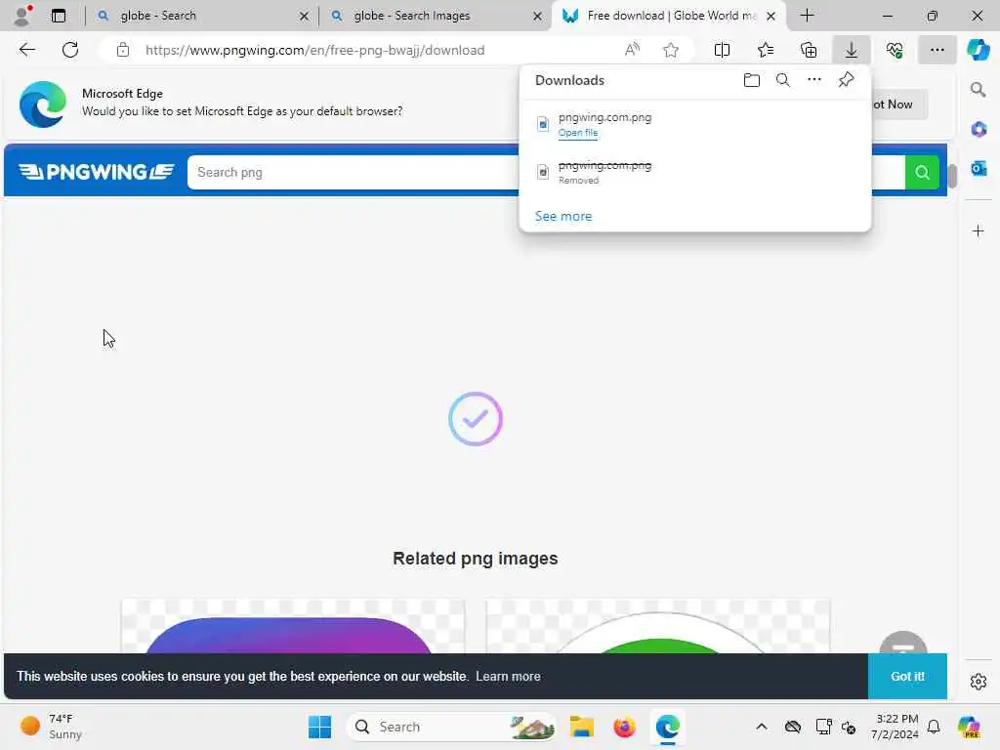
Task: Close the Free download tab
Action: 771,16
